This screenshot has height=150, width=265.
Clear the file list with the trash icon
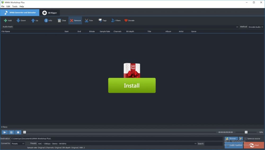pos(62,20)
